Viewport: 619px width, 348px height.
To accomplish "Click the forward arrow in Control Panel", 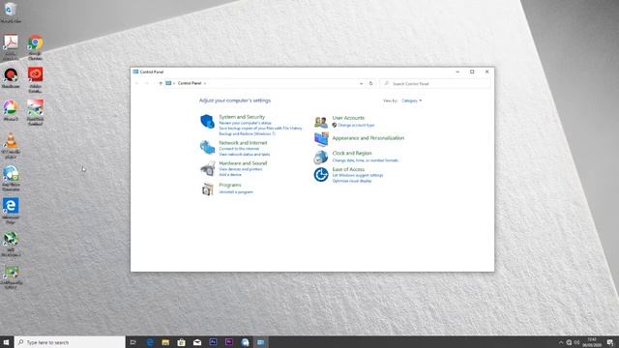I will tap(146, 83).
